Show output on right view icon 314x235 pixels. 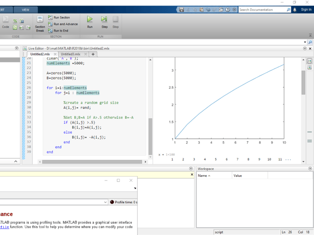point(309,61)
